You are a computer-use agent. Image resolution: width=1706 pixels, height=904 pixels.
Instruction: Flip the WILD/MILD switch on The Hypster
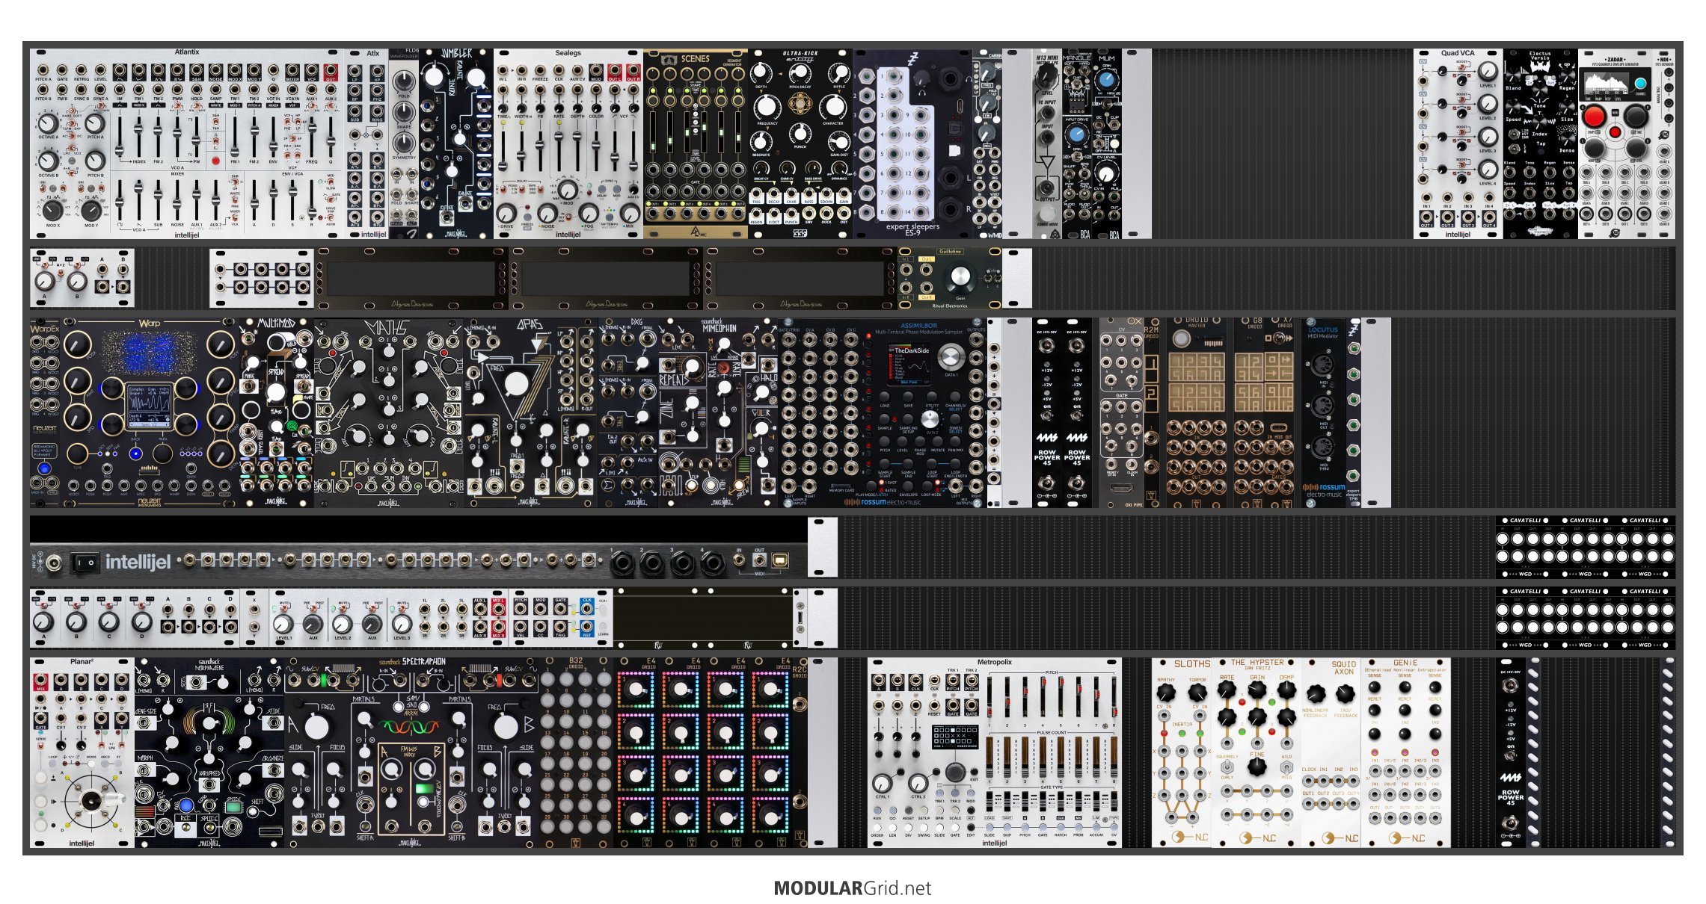(x=1286, y=767)
